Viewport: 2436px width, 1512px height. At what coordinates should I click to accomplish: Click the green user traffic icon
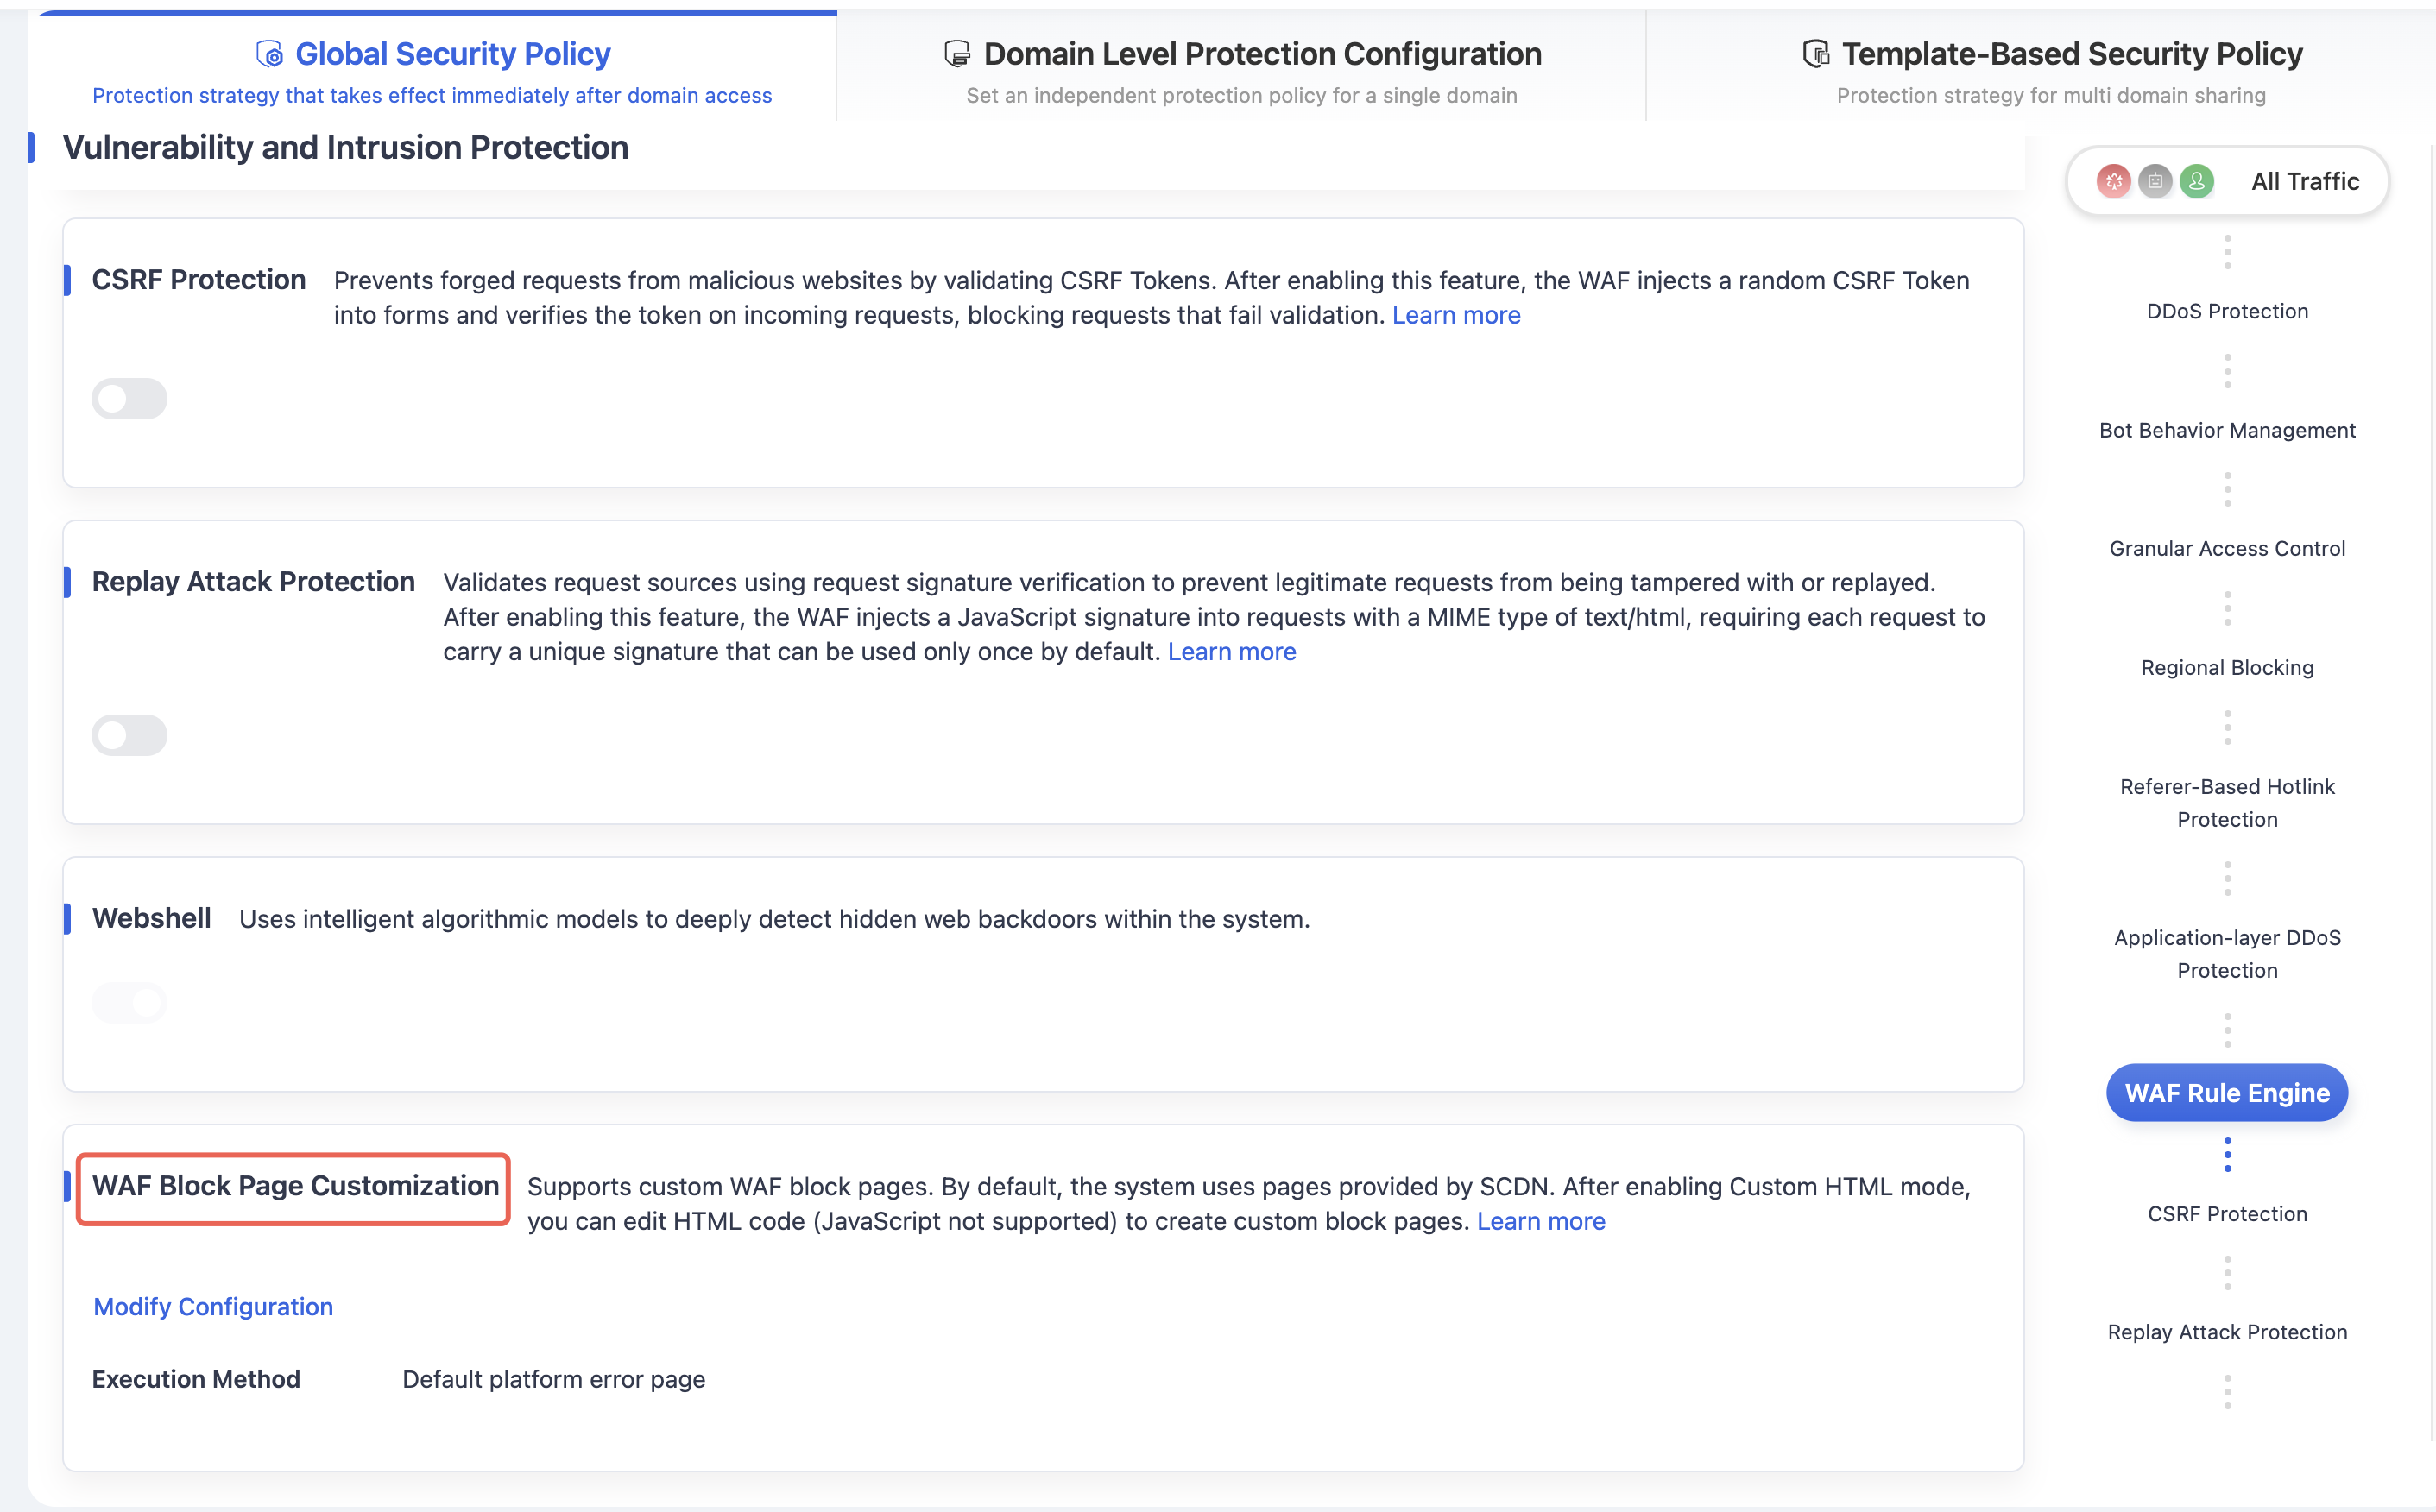click(x=2197, y=182)
